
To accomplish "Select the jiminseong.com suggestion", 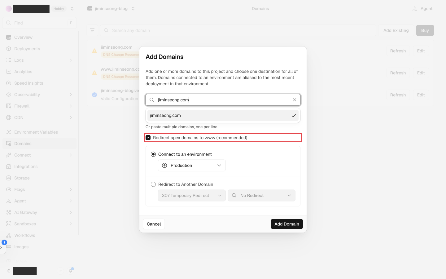I will (223, 115).
